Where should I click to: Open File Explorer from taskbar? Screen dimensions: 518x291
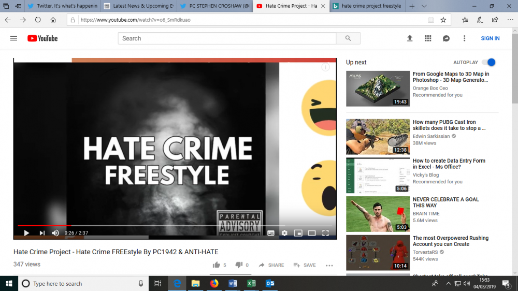(196, 283)
